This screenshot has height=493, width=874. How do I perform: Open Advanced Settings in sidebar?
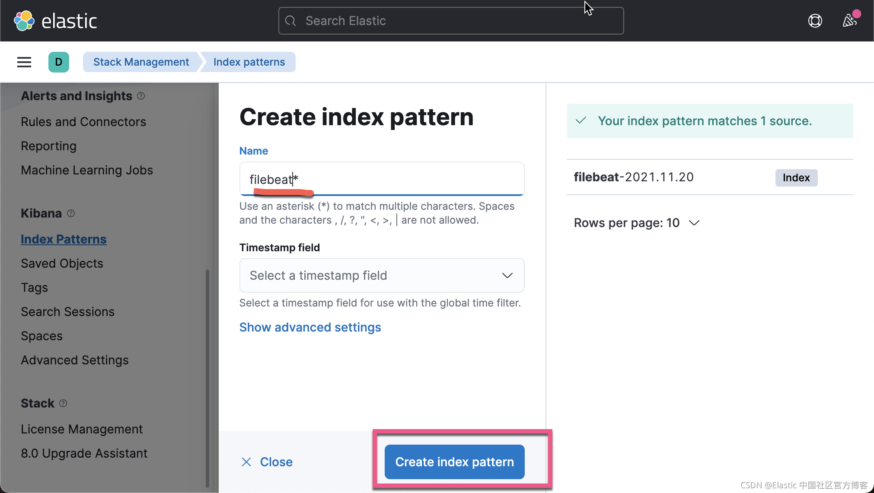pos(75,360)
